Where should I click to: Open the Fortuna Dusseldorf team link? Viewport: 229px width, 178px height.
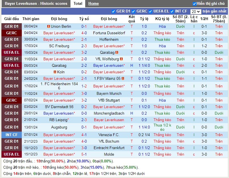click(x=109, y=33)
